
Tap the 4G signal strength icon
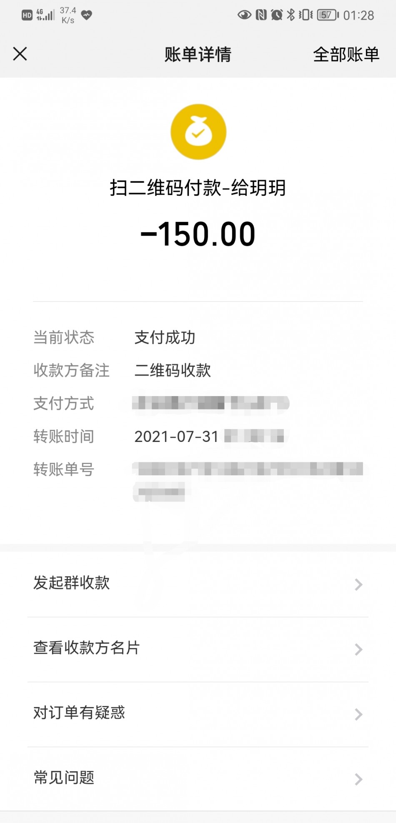coord(45,15)
